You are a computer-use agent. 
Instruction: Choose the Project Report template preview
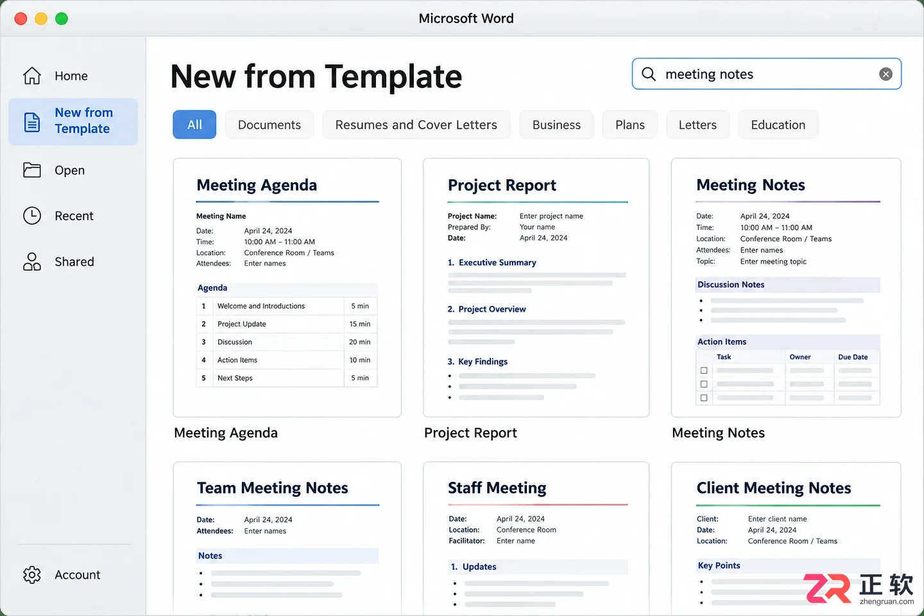tap(536, 287)
